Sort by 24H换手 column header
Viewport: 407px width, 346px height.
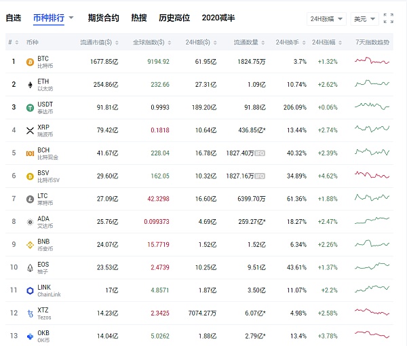pos(290,43)
